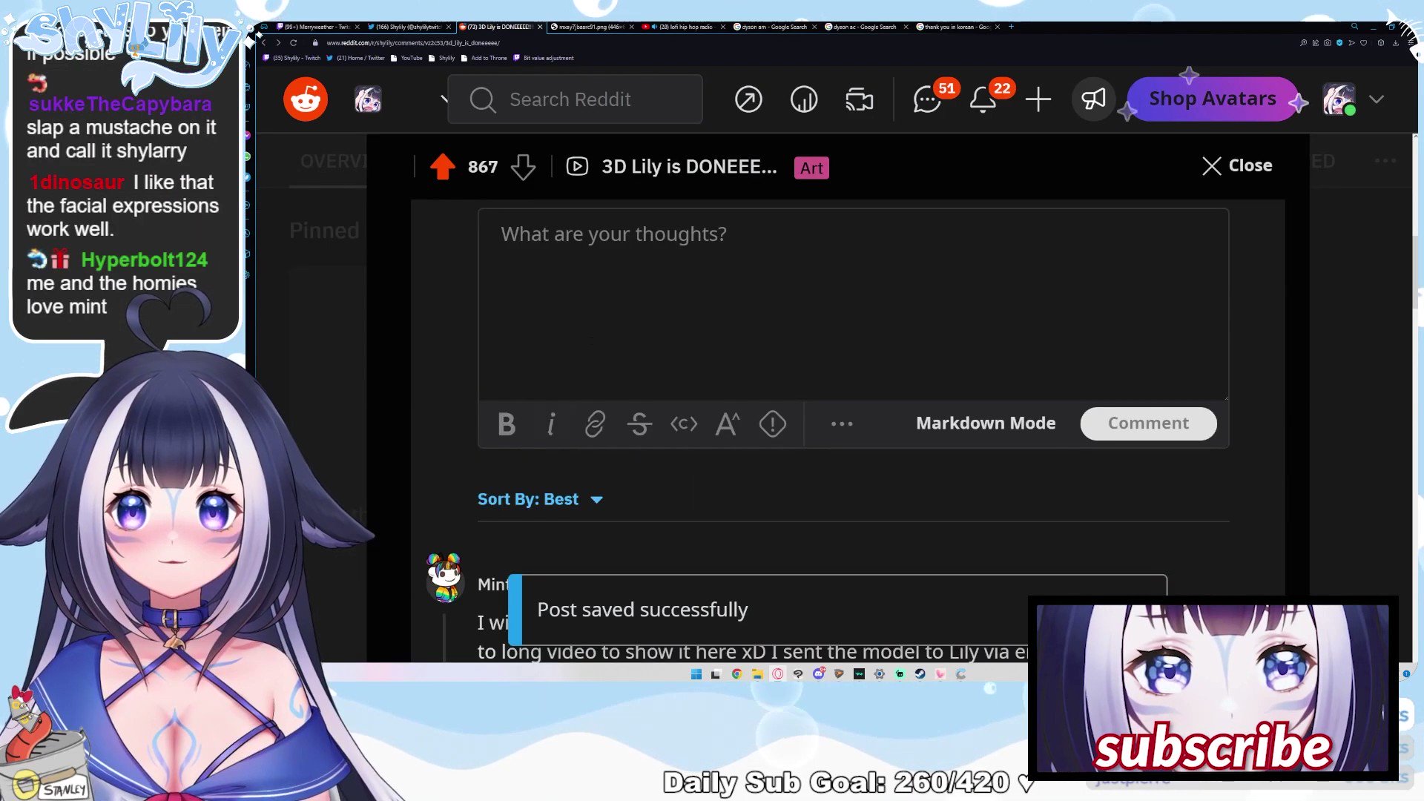The image size is (1424, 801).
Task: Insert inline code in comment editor
Action: point(684,424)
